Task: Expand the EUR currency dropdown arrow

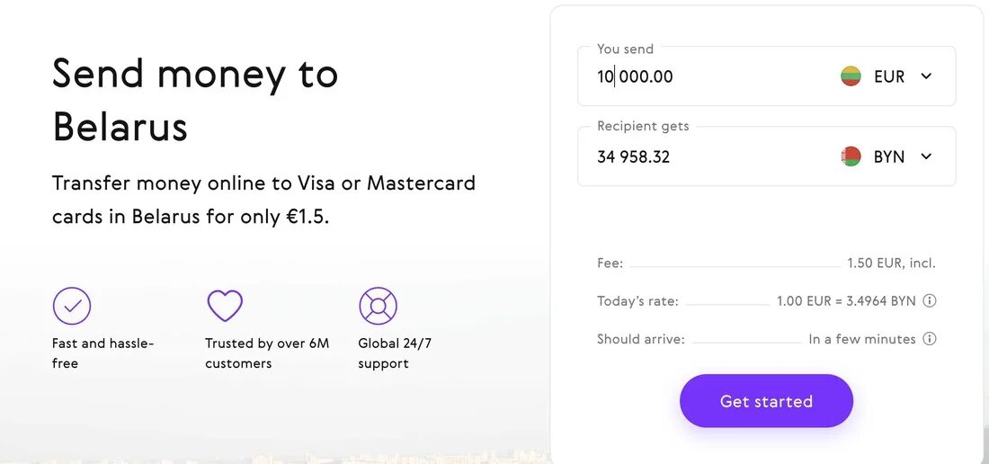Action: click(x=926, y=76)
